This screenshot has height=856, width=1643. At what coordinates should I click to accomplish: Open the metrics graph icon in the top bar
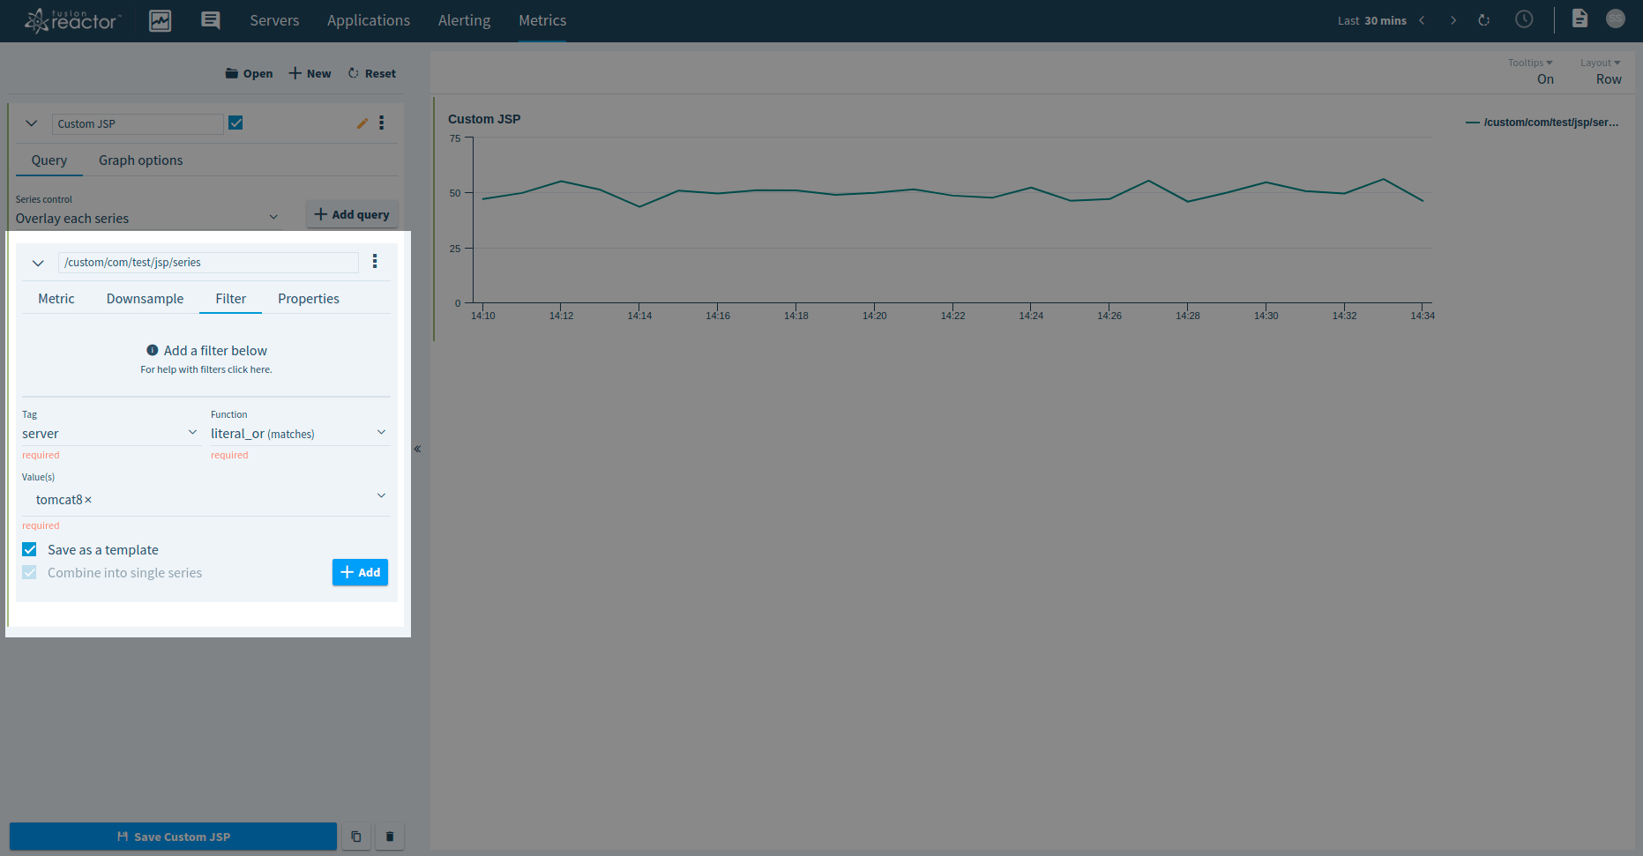pos(160,20)
